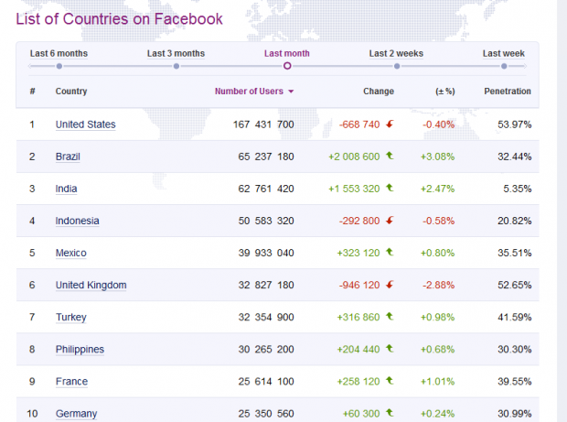Click the Last month period label
Screen dimensions: 567x422
click(x=286, y=53)
